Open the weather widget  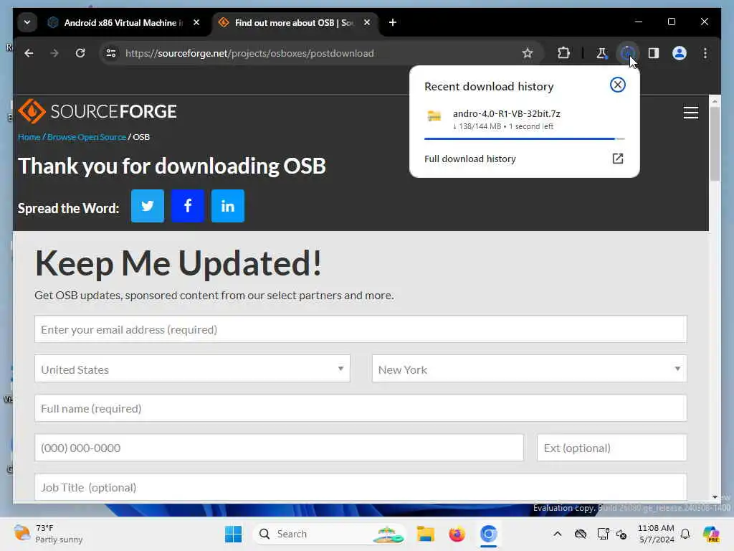click(x=48, y=534)
